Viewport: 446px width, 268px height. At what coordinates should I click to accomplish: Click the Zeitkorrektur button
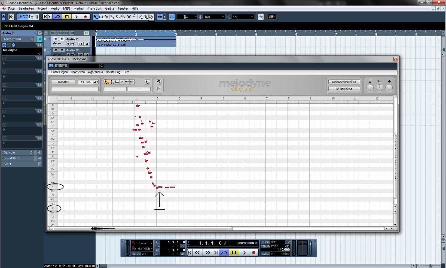[344, 89]
